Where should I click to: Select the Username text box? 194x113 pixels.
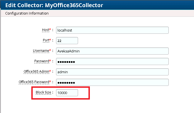(112, 51)
